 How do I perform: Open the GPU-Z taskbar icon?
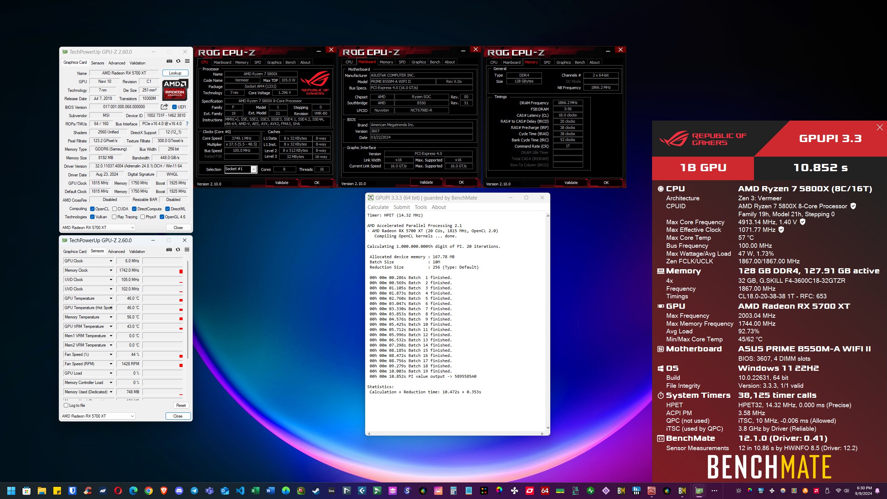click(699, 491)
